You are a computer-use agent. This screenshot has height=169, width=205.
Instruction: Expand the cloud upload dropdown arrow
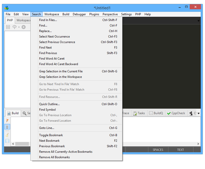pyautogui.click(x=19, y=27)
